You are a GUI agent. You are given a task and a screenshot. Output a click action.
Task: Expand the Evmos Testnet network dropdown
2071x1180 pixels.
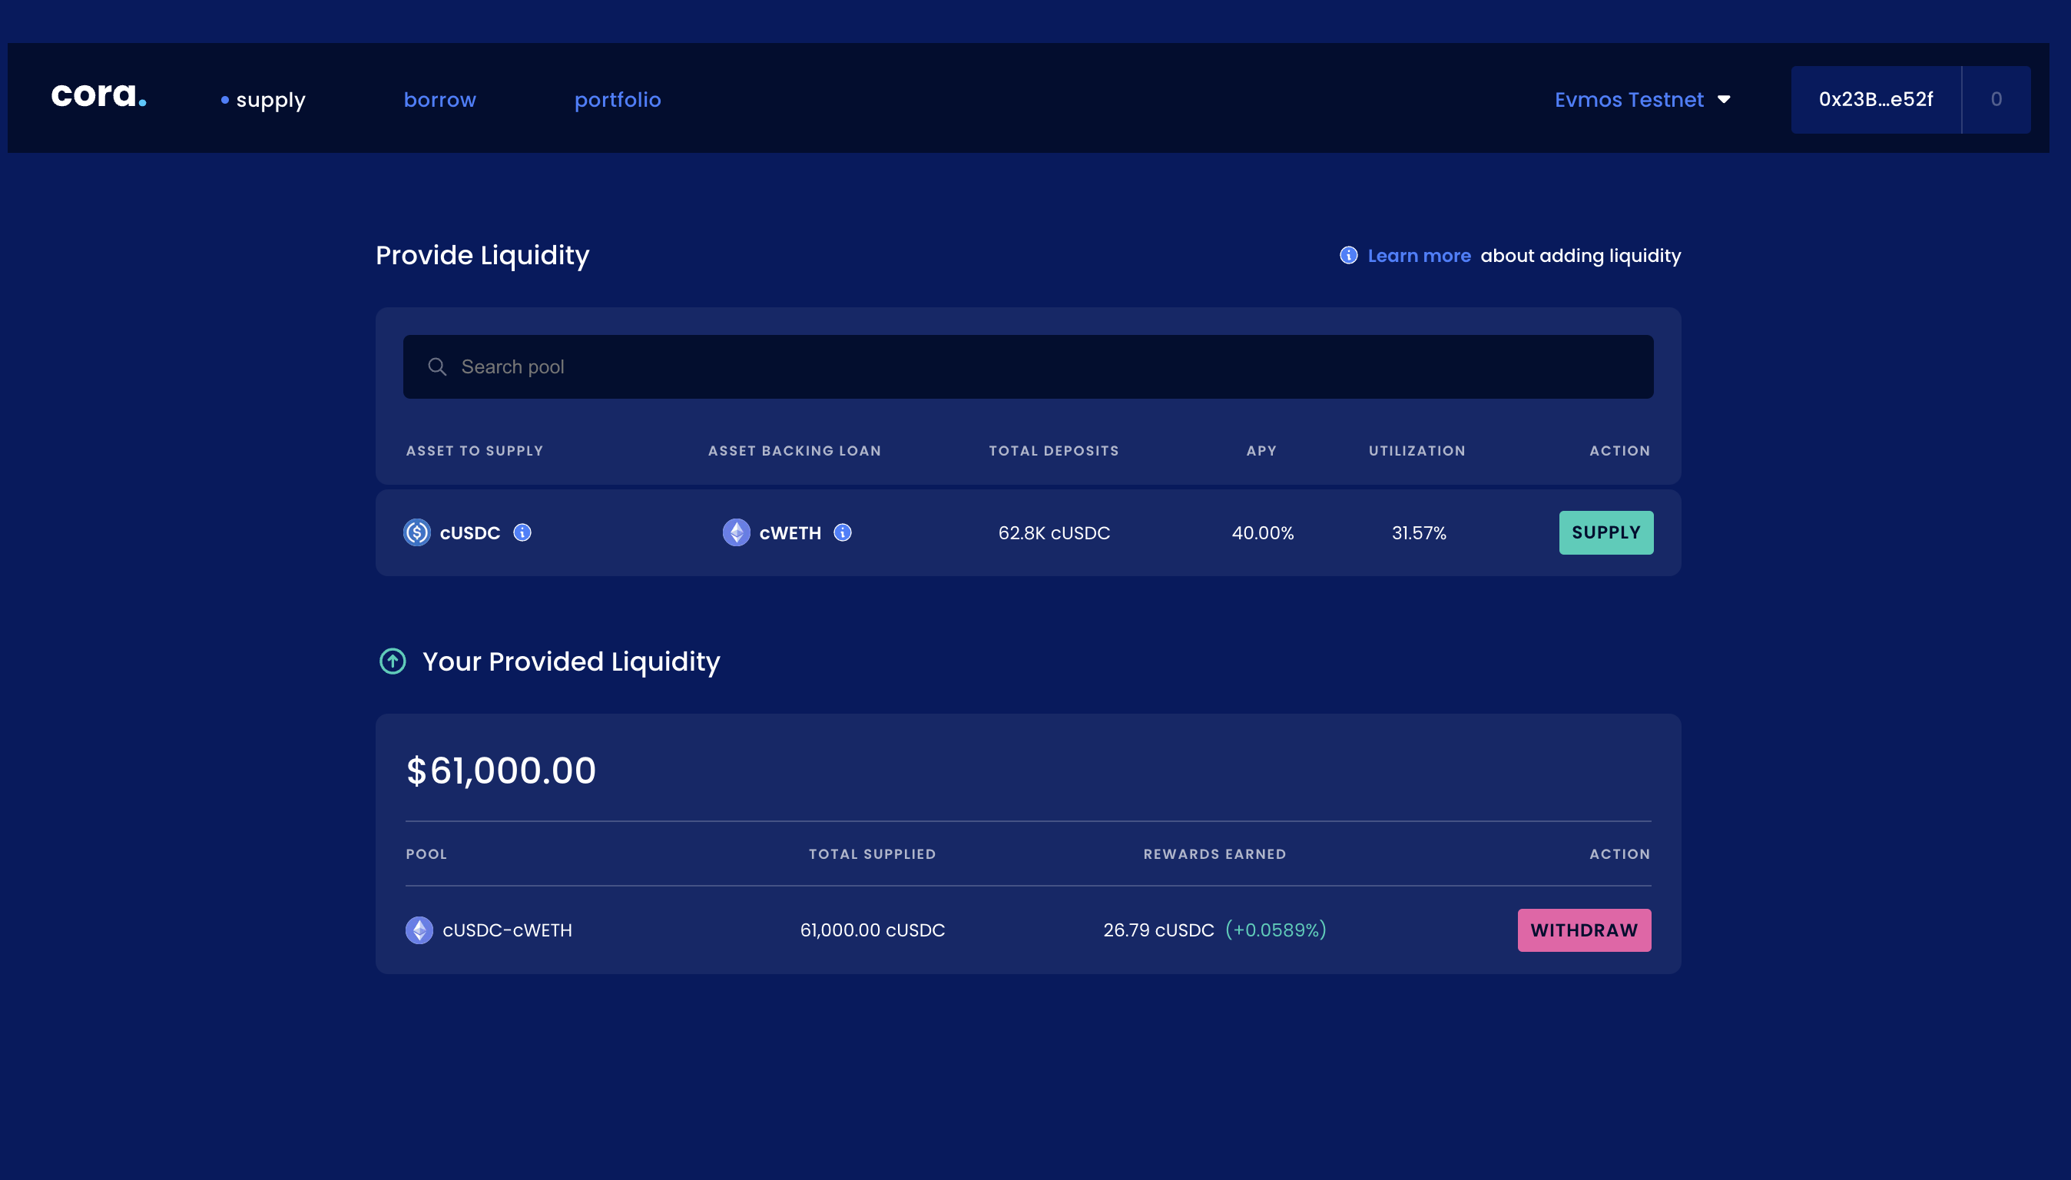point(1629,100)
